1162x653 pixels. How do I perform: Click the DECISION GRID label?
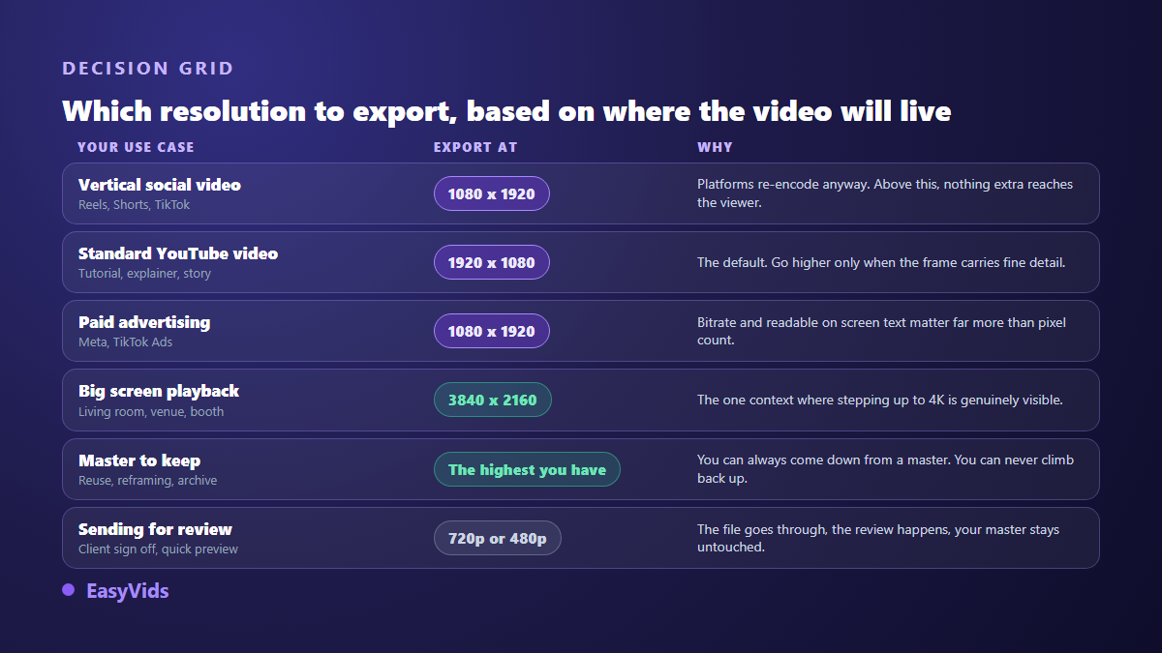[148, 69]
